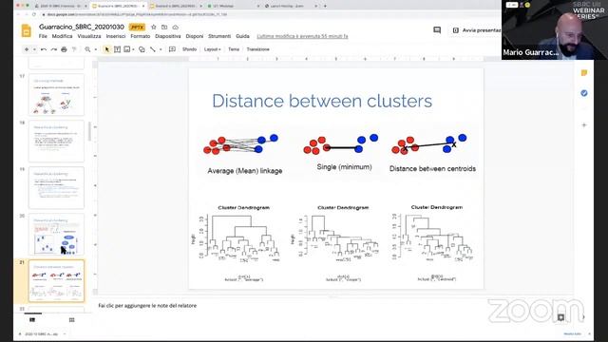Open new slide layout dropdown arrow
Screen dimensions: 608x342
point(34,49)
